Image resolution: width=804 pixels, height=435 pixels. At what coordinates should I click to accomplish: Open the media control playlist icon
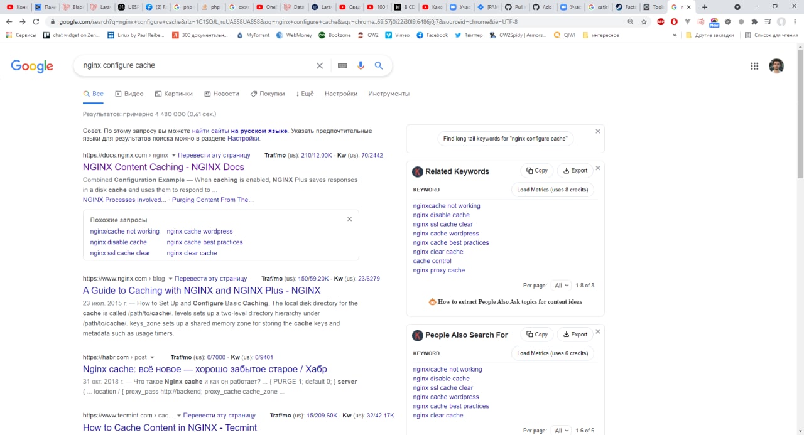(768, 21)
